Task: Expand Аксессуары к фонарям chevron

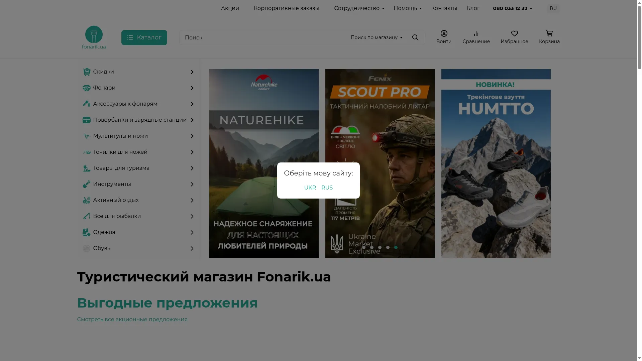Action: click(x=192, y=104)
